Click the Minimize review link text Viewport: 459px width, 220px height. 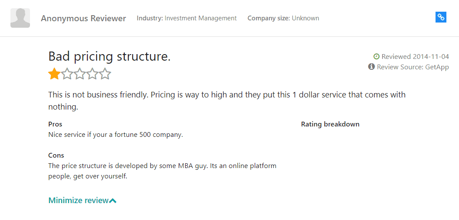coord(78,201)
